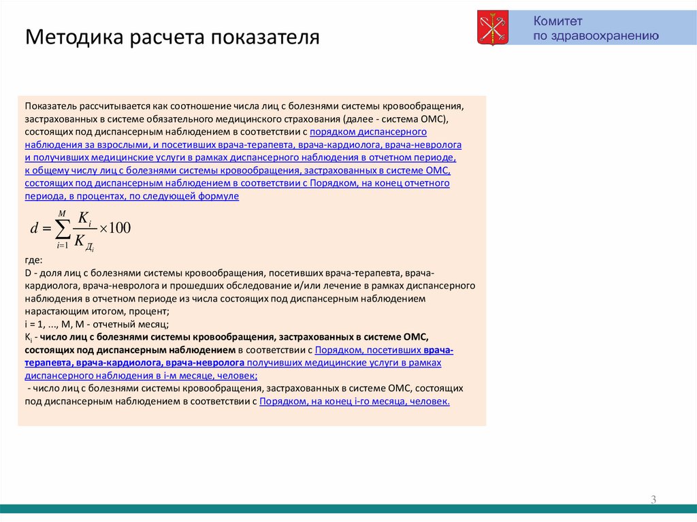Image resolution: width=697 pixels, height=522 pixels.
Task: Open link "Порядком, на конец i-го месяца, человек."
Action: pos(355,402)
